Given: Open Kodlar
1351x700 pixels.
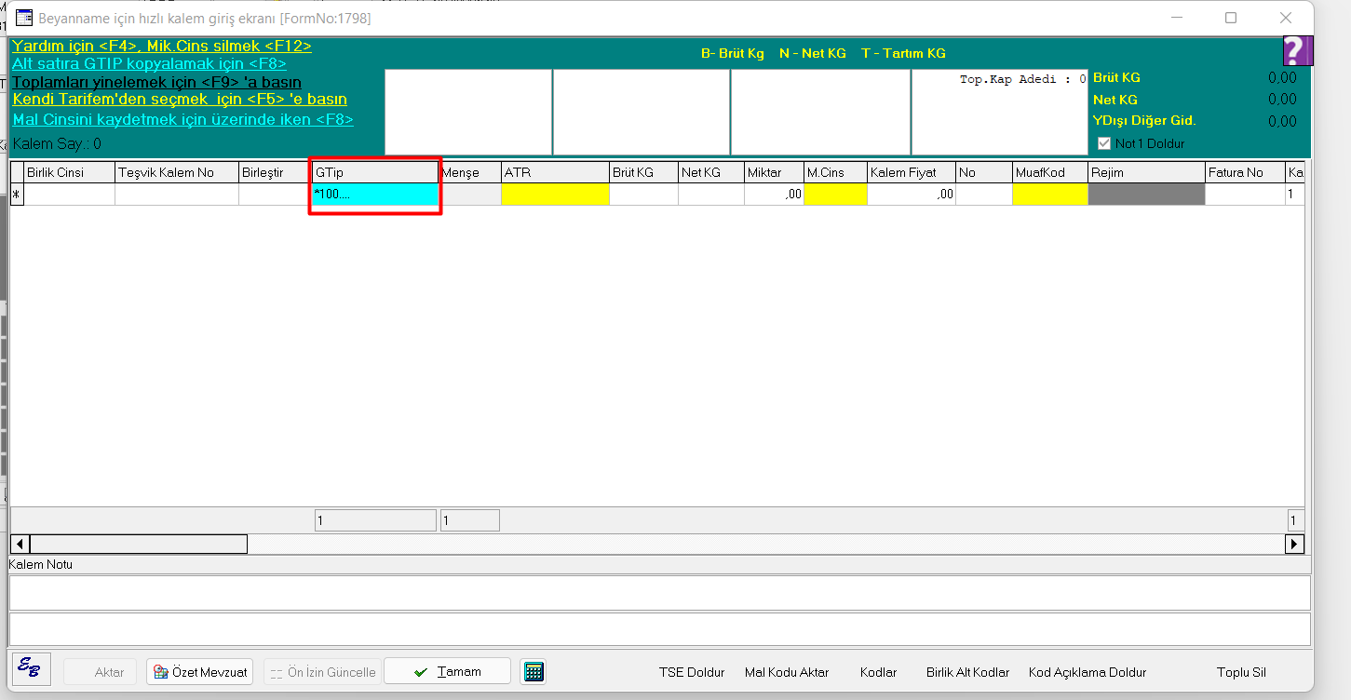Looking at the screenshot, I should [878, 672].
